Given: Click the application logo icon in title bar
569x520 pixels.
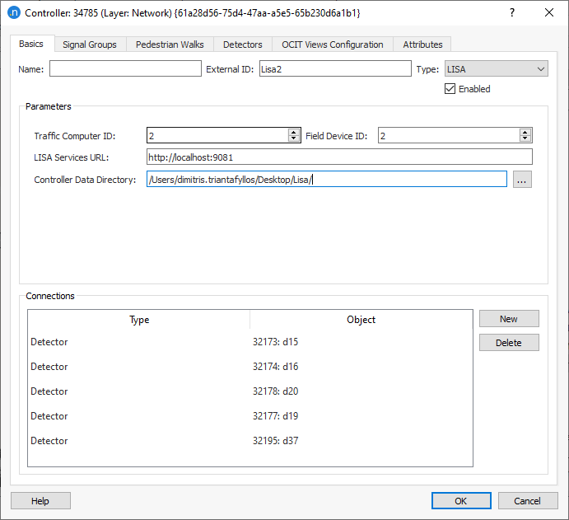Looking at the screenshot, I should pyautogui.click(x=13, y=13).
